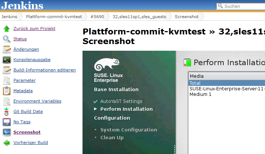Screen dimensions: 265x154
Task: Click the document icon beside Environment Variables
Action: tap(7, 101)
